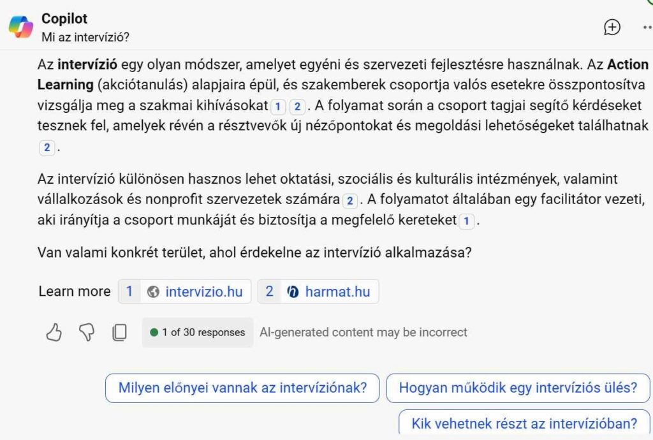Click the globe icon beside intervizio.hu
The image size is (653, 440).
pyautogui.click(x=153, y=292)
